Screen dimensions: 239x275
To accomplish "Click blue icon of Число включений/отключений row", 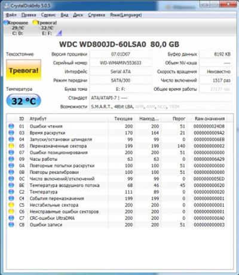I will 11,179.
